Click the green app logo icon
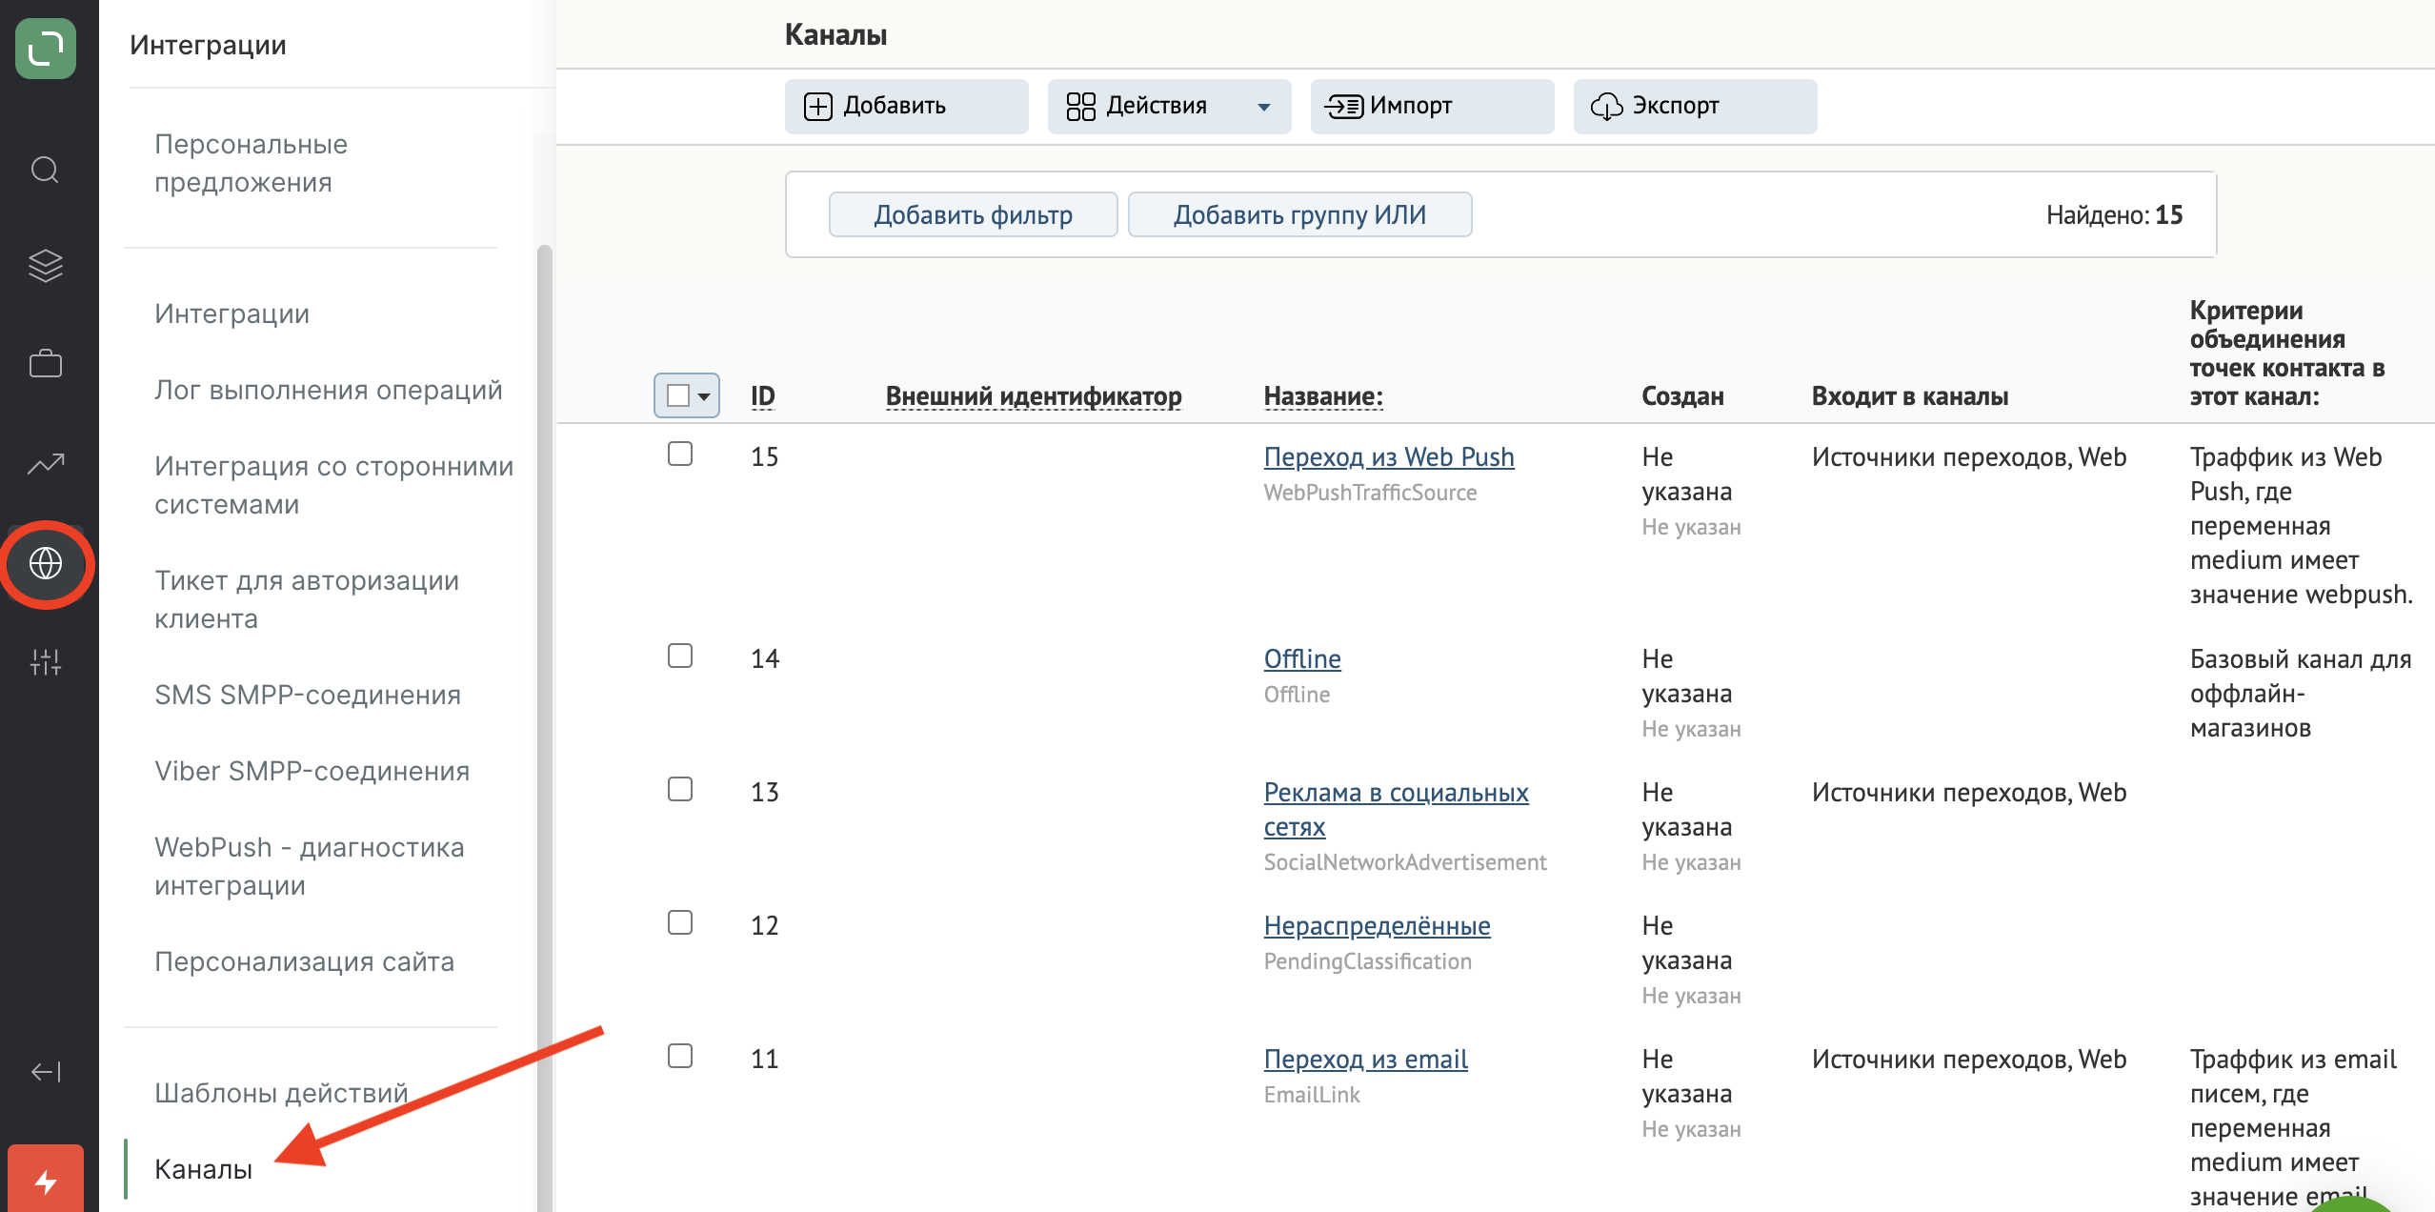The width and height of the screenshot is (2435, 1212). tap(46, 48)
